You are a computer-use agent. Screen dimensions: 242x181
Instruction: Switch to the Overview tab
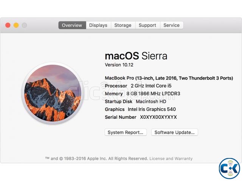click(72, 25)
